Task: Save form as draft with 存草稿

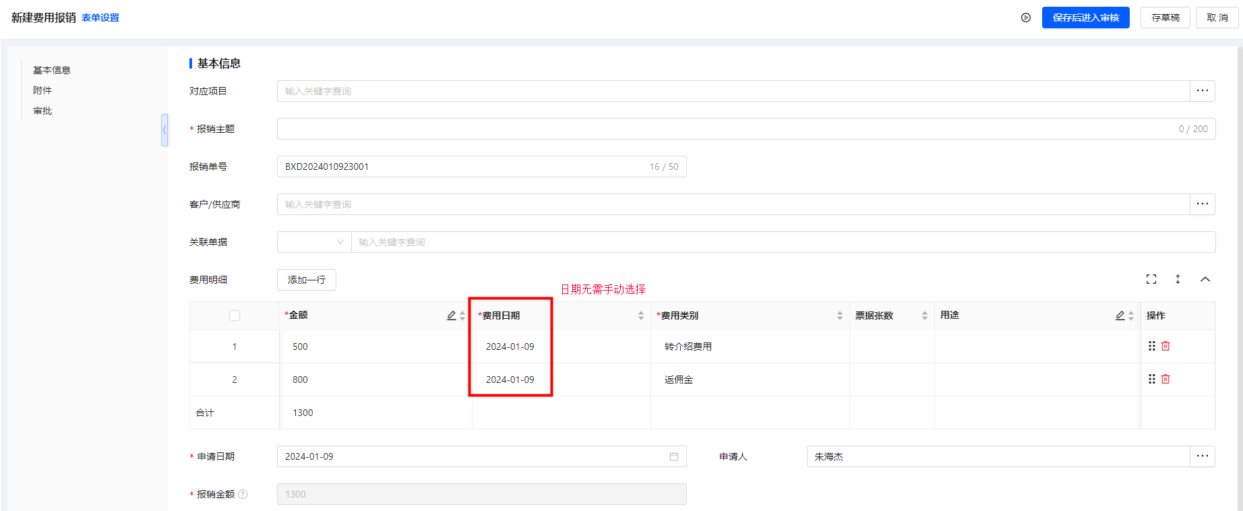Action: pos(1165,18)
